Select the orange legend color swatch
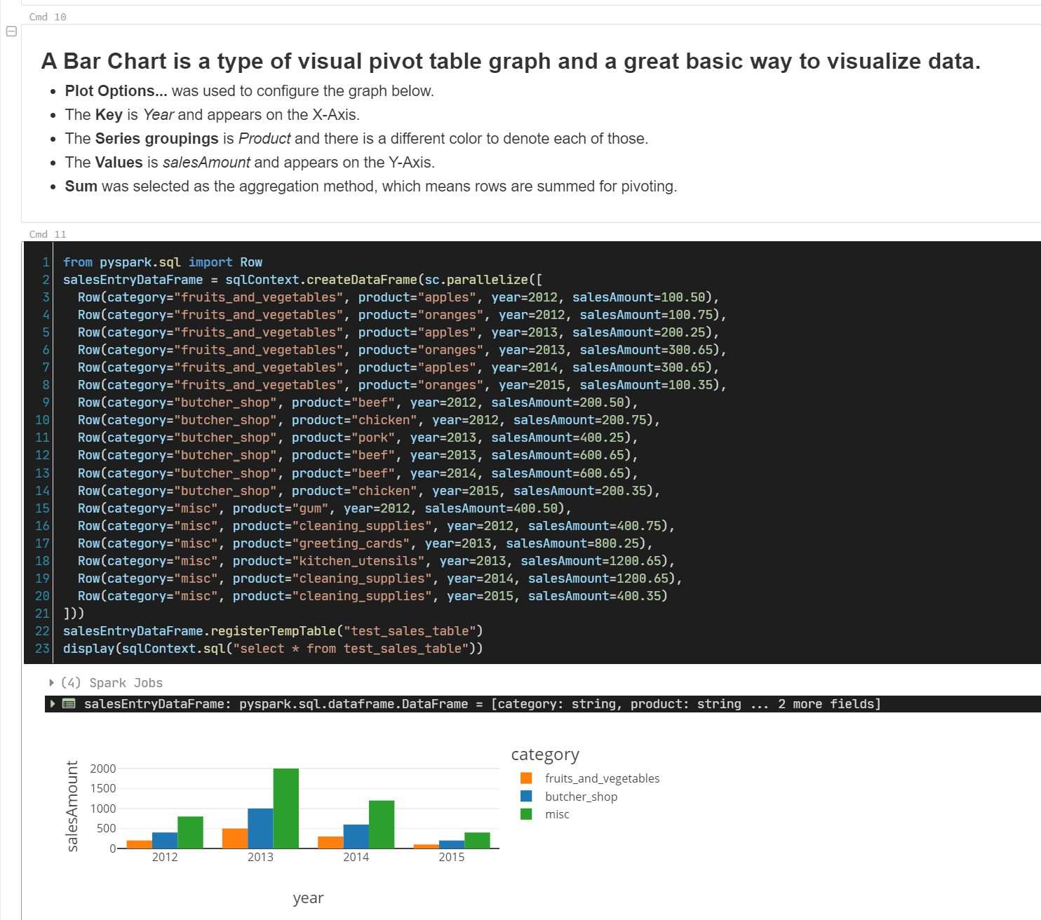This screenshot has height=920, width=1041. point(526,778)
